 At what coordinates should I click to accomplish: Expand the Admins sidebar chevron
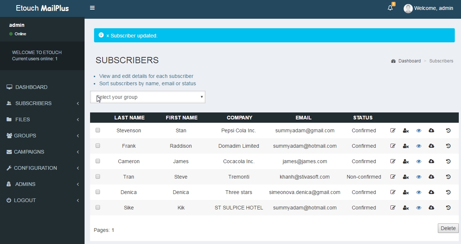(78, 184)
